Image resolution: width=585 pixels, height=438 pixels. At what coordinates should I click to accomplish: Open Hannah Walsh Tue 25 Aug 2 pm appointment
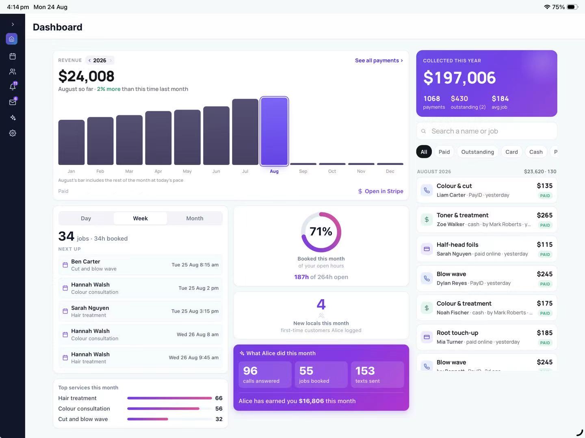tap(141, 288)
